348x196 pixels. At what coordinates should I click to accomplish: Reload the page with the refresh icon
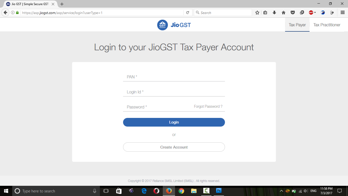188,13
